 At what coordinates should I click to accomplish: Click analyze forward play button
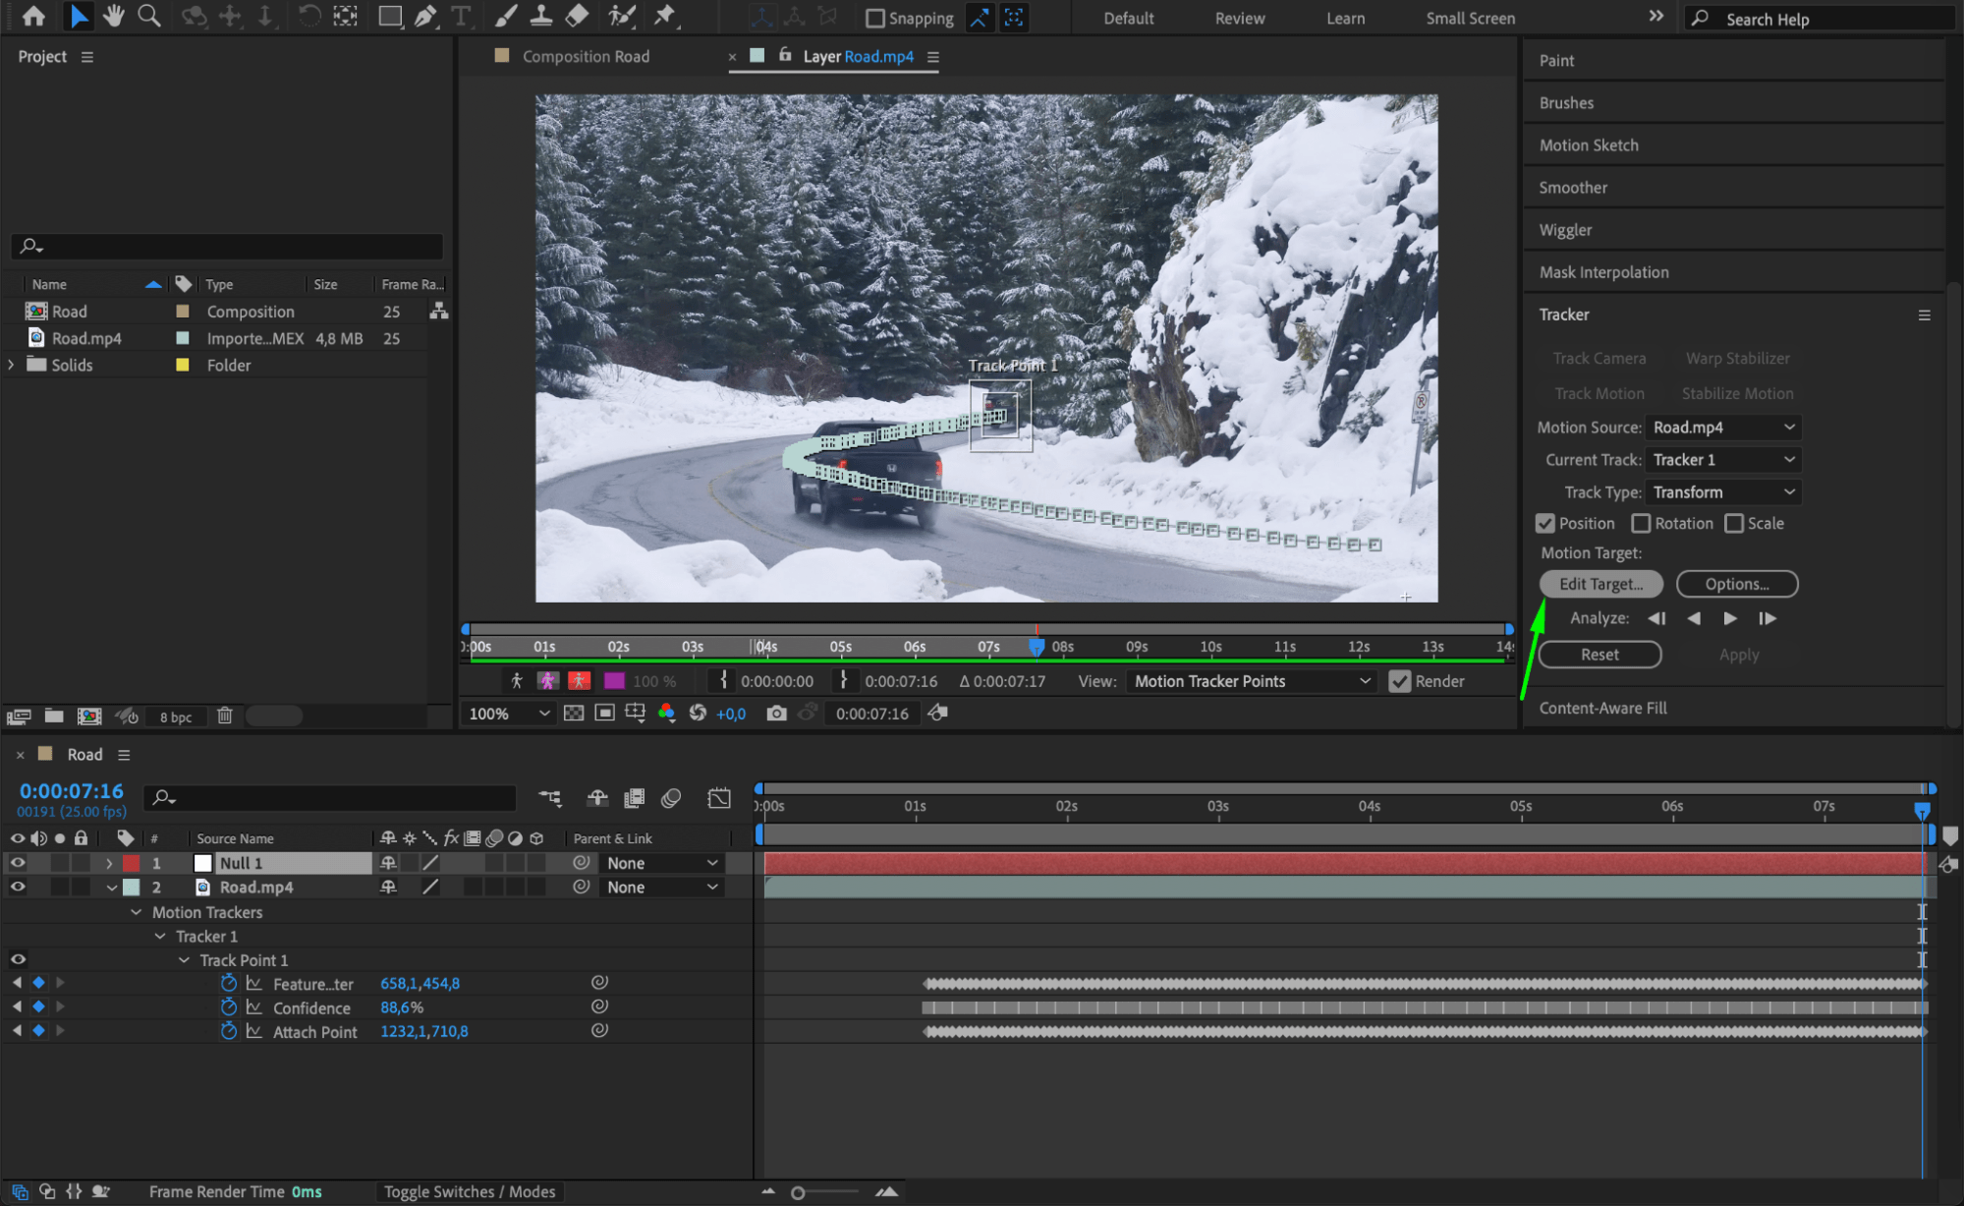tap(1730, 618)
